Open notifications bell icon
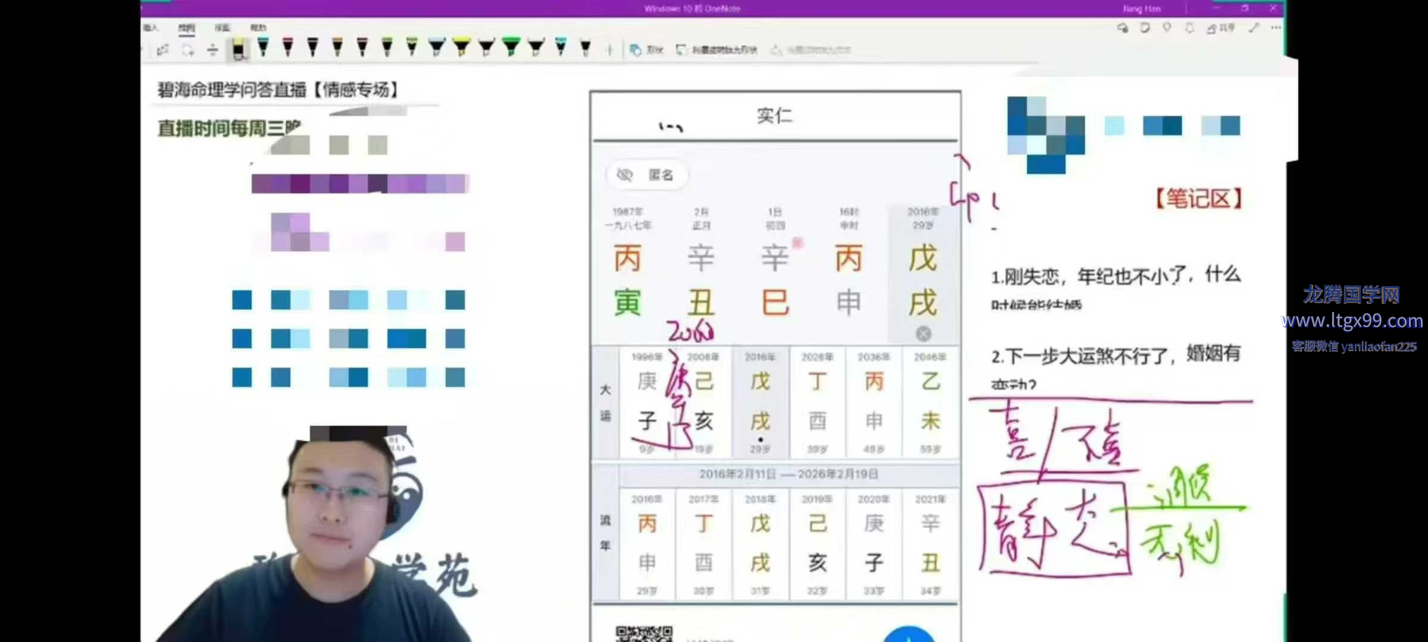The height and width of the screenshot is (642, 1428). point(1189,27)
